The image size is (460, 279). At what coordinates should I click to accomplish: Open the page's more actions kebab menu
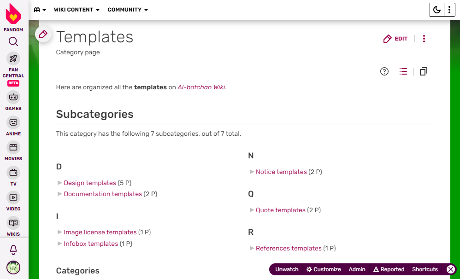(424, 39)
